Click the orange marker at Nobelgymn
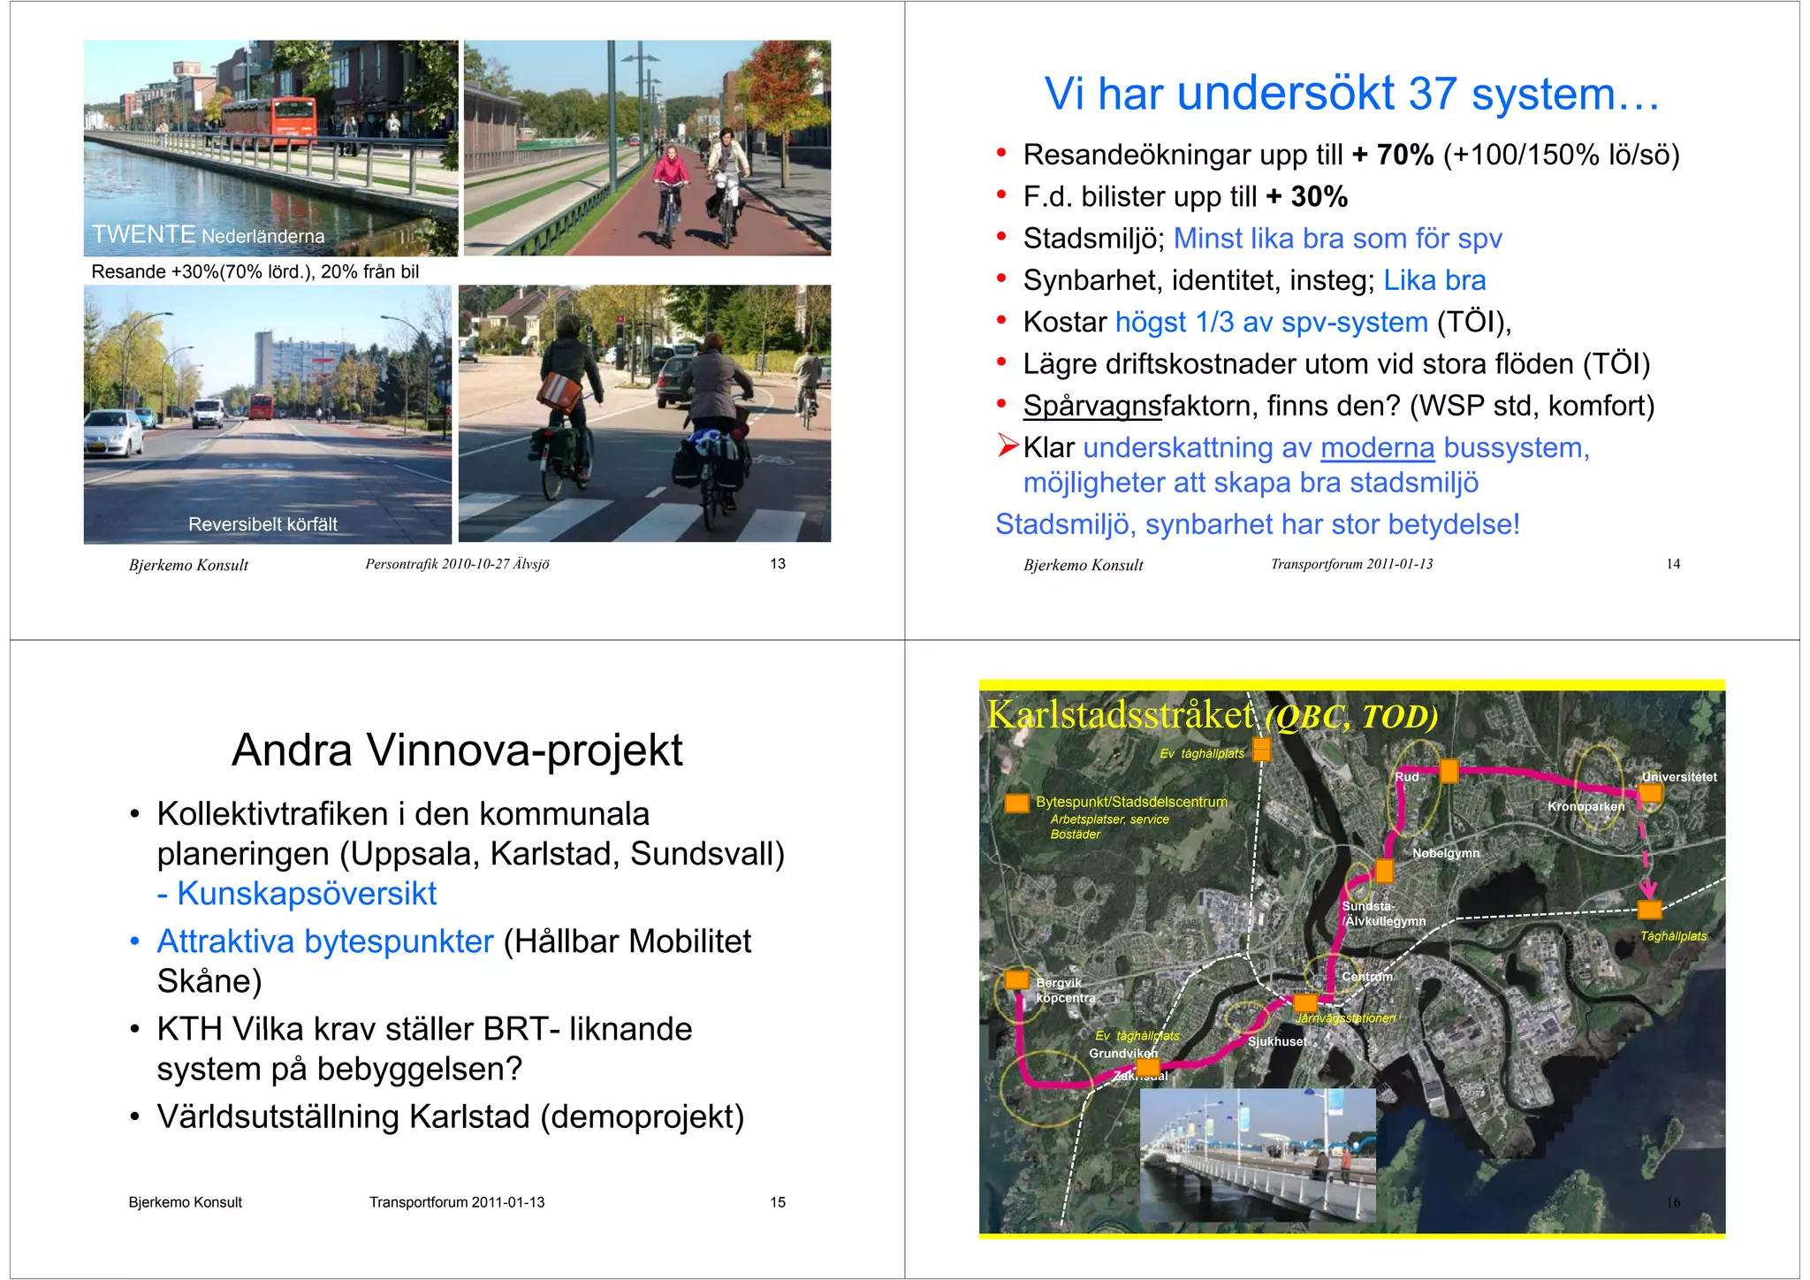The width and height of the screenshot is (1810, 1280). (x=1385, y=872)
